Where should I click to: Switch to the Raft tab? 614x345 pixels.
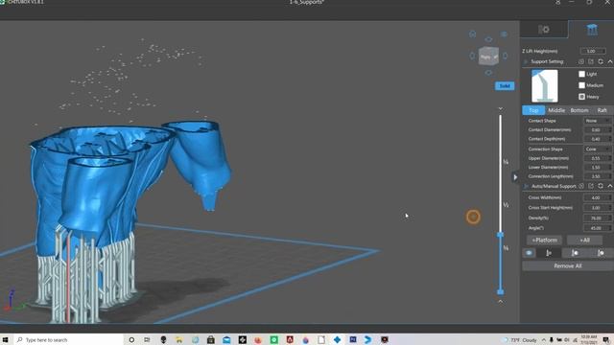[x=602, y=110]
